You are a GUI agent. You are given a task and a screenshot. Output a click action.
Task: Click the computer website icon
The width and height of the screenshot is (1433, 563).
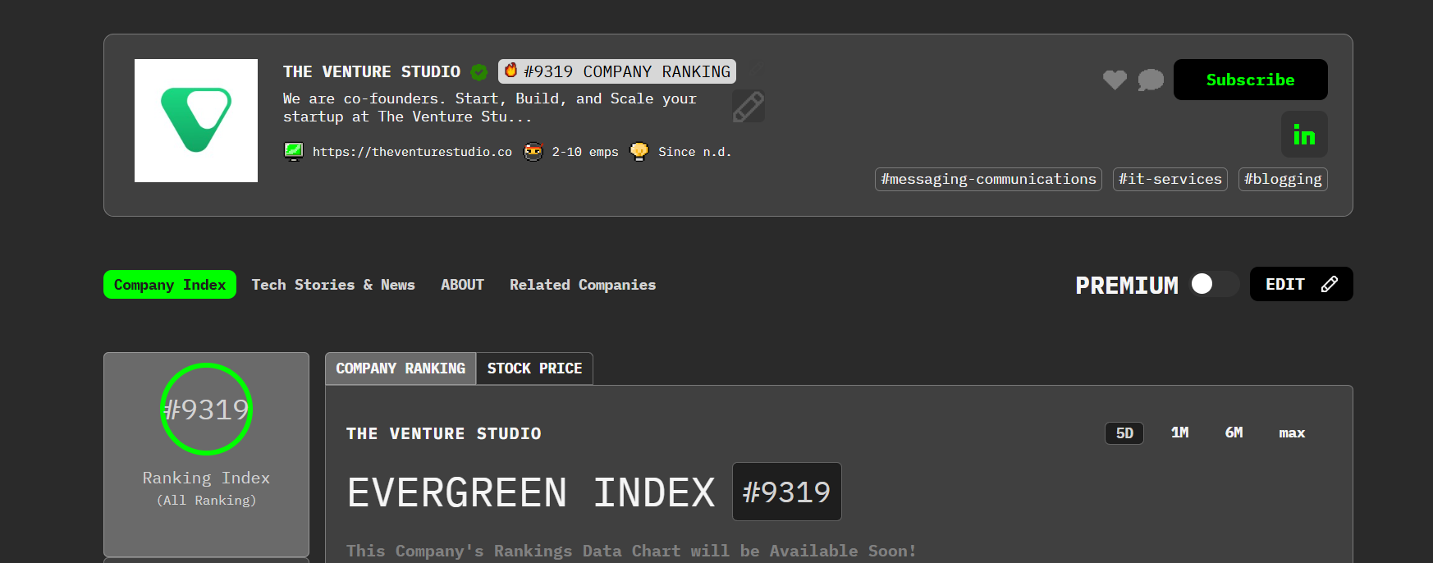(x=293, y=151)
